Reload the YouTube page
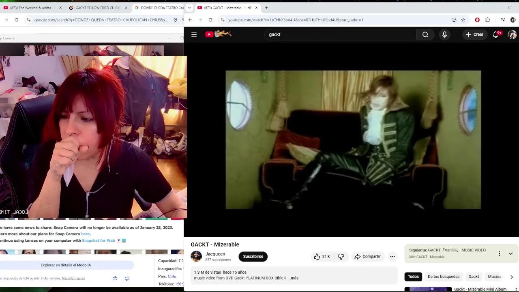 coord(210,20)
